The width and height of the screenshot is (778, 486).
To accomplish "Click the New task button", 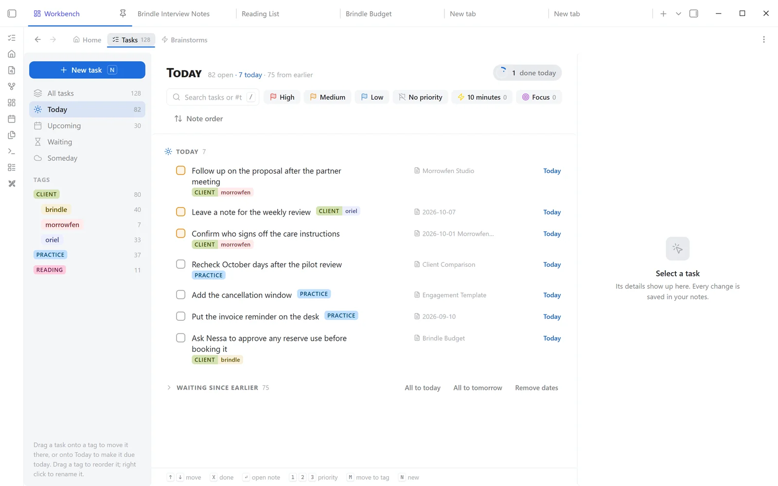I will (x=87, y=70).
